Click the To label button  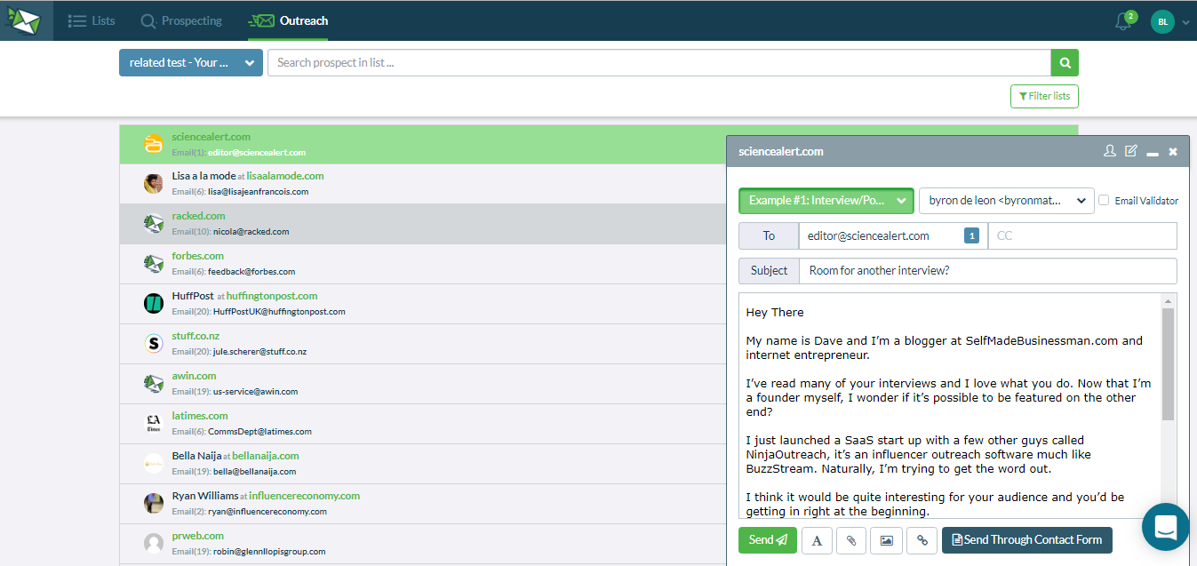pyautogui.click(x=769, y=235)
